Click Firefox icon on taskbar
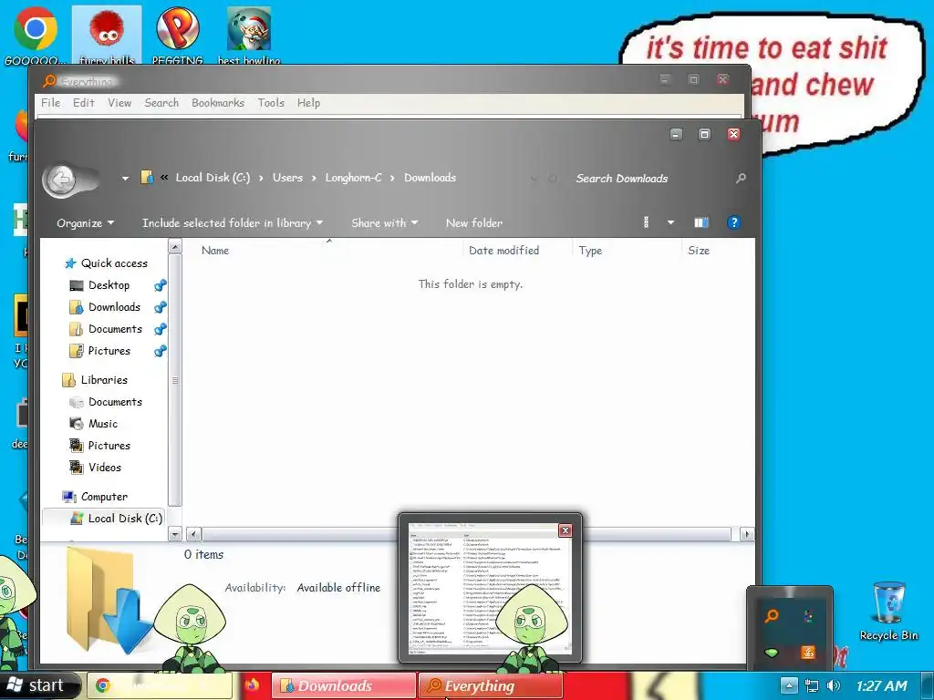This screenshot has height=700, width=934. click(252, 685)
